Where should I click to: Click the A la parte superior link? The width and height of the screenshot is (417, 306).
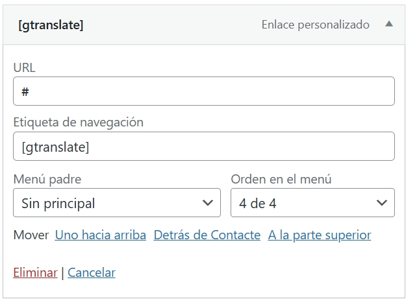(x=319, y=235)
